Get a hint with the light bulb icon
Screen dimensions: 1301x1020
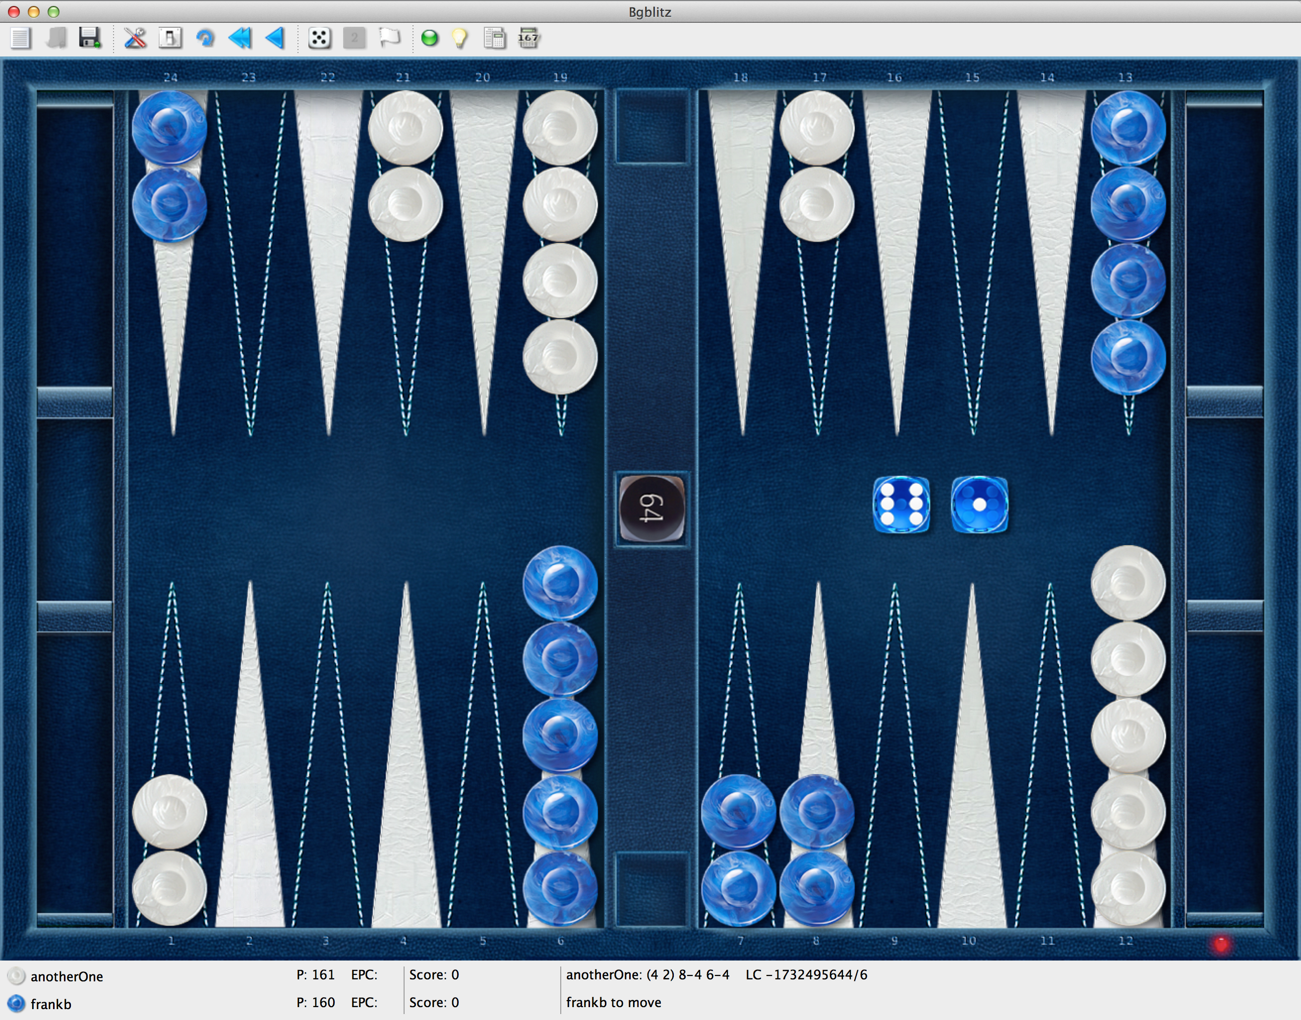[x=459, y=38]
